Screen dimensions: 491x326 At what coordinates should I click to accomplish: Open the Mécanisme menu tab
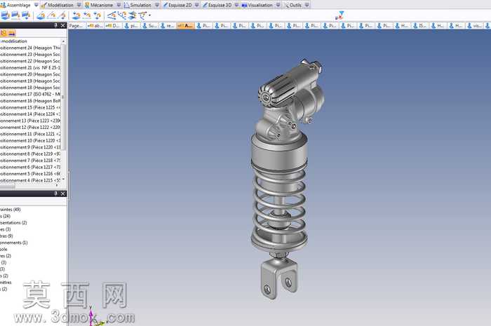(98, 5)
